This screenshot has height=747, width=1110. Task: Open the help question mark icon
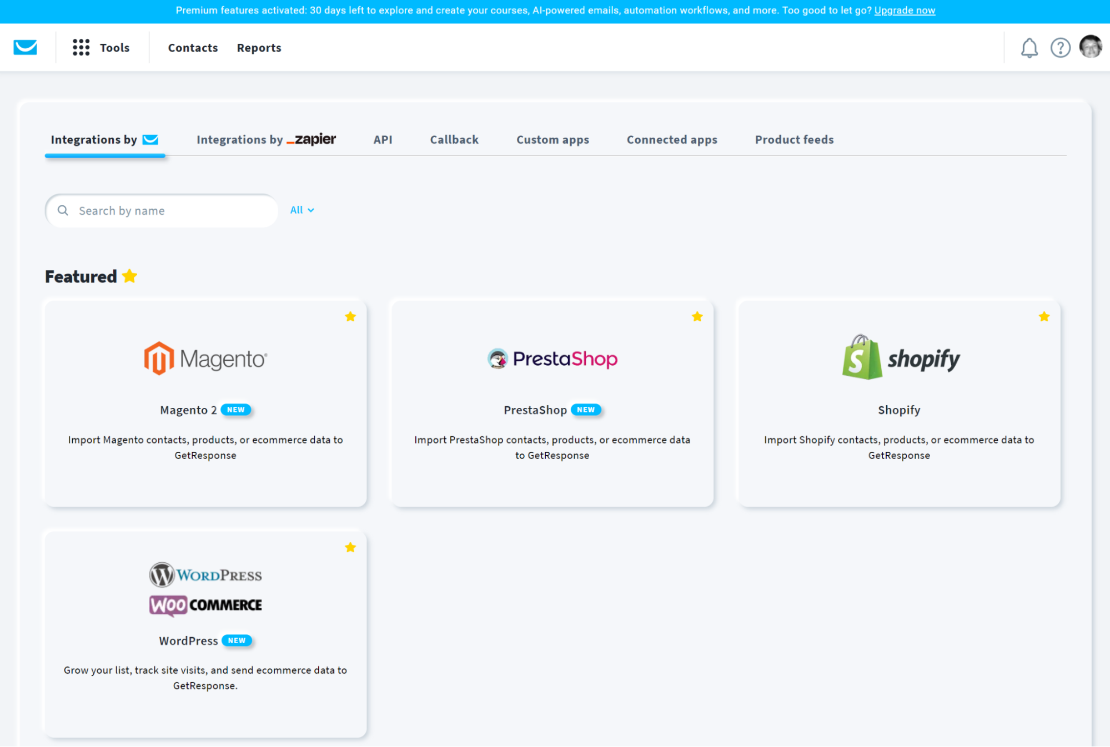tap(1060, 48)
